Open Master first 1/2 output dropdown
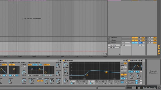The width and height of the screenshot is (161, 90). (126, 43)
